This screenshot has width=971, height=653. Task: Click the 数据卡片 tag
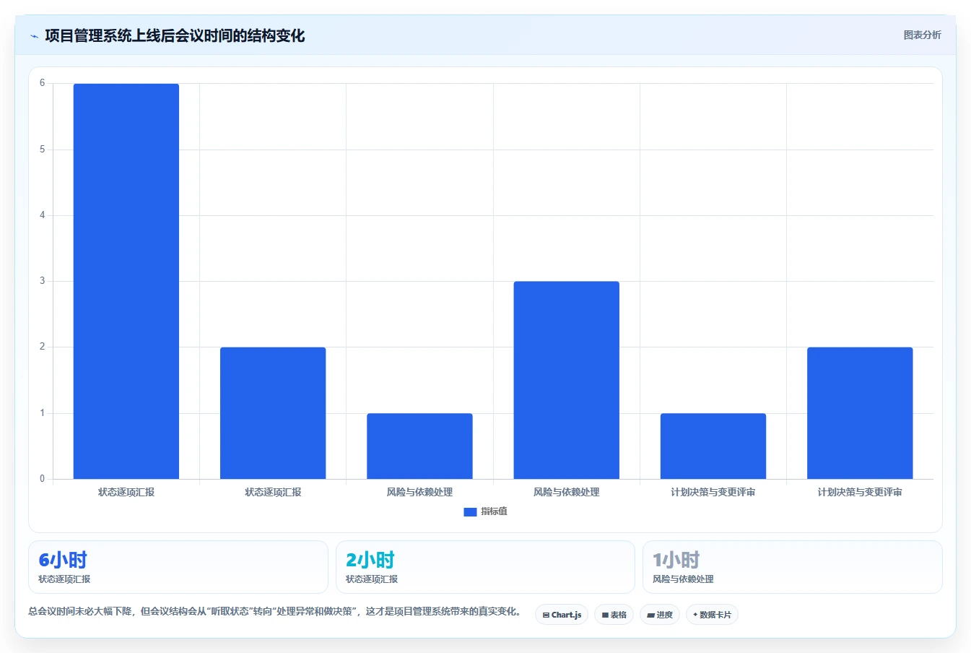(712, 615)
